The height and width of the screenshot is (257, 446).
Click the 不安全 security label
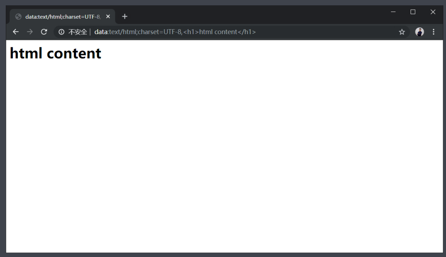coord(78,32)
